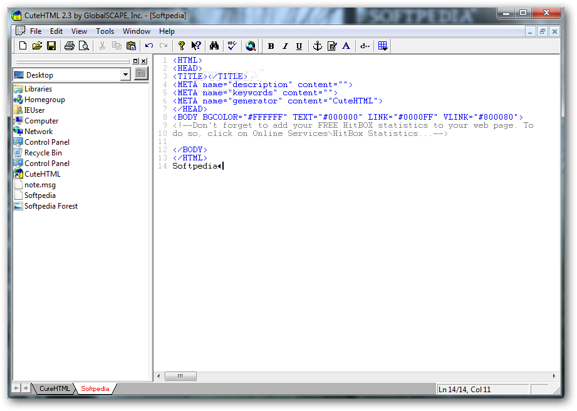Open the Edit menu
The image size is (577, 411).
click(x=56, y=31)
